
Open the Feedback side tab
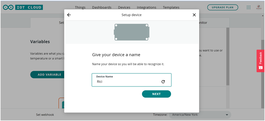(x=260, y=61)
